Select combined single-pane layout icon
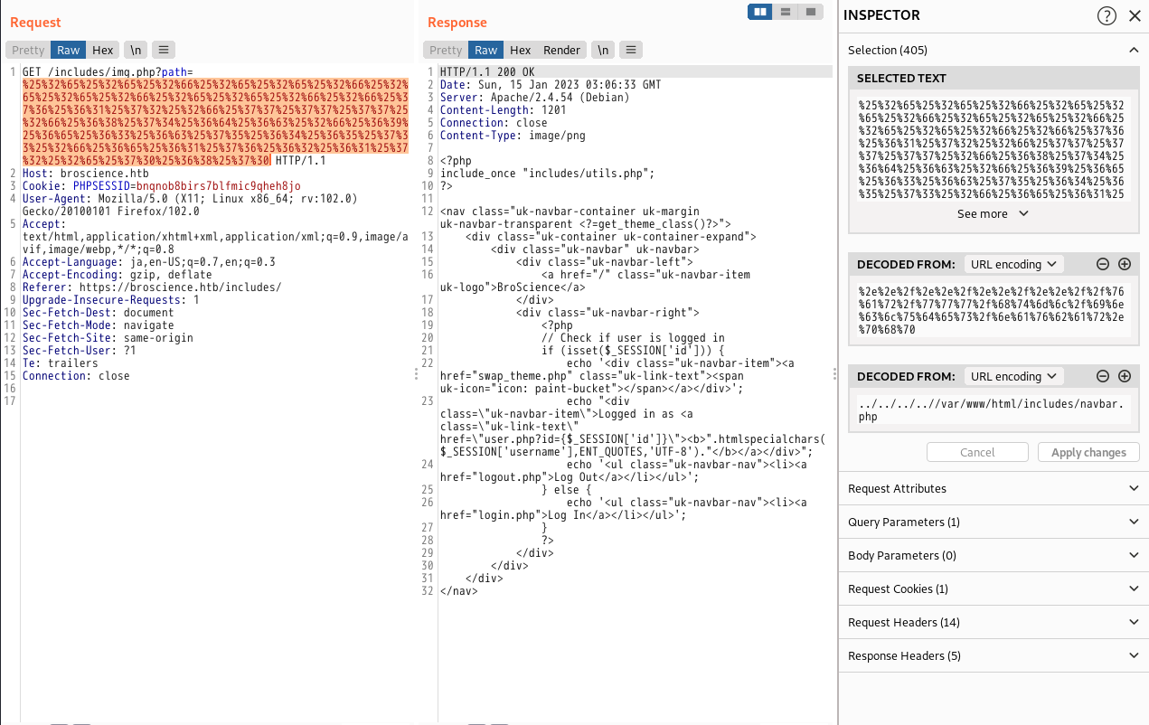Viewport: 1149px width, 725px height. (811, 11)
